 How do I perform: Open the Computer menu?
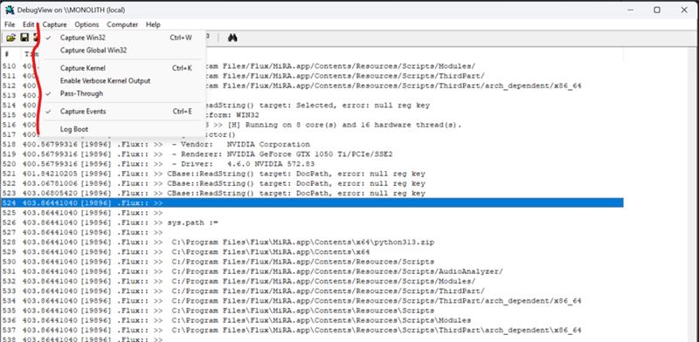pyautogui.click(x=122, y=24)
